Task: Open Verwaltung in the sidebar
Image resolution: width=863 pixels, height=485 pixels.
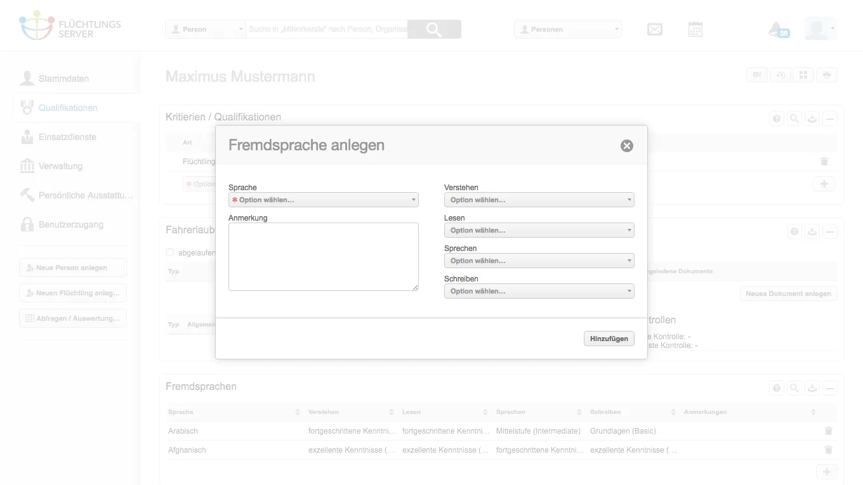Action: click(60, 166)
